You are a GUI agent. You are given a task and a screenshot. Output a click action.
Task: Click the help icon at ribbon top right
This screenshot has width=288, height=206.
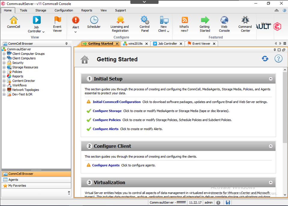coord(284,11)
